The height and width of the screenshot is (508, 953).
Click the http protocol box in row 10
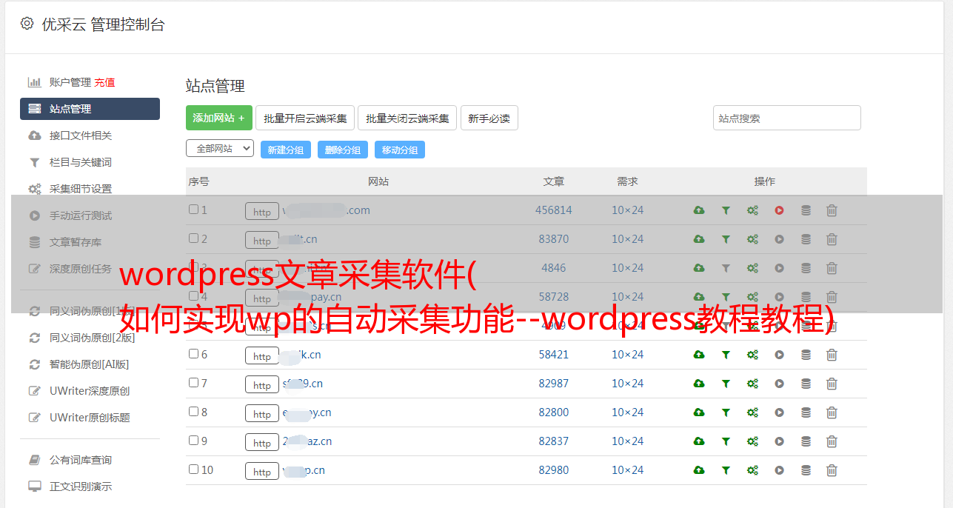pos(262,471)
